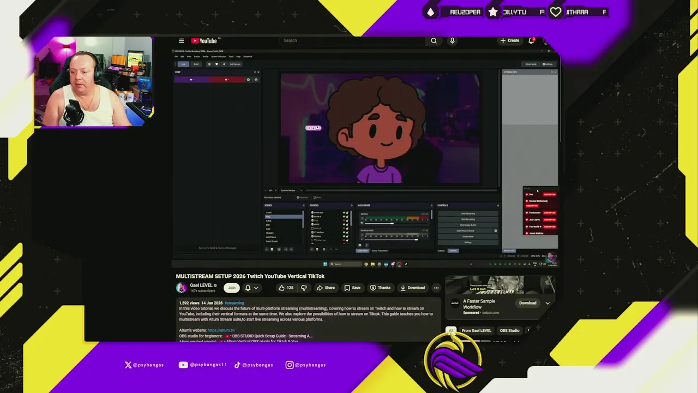Open File Explorer icon in recorded taskbar
Image resolution: width=698 pixels, height=393 pixels.
click(x=372, y=264)
